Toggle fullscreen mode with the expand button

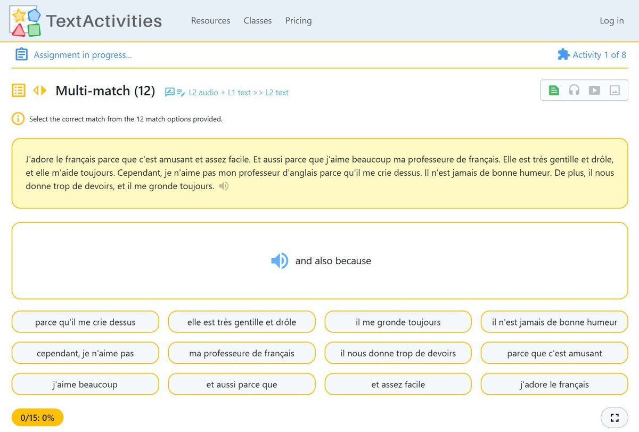click(x=615, y=417)
